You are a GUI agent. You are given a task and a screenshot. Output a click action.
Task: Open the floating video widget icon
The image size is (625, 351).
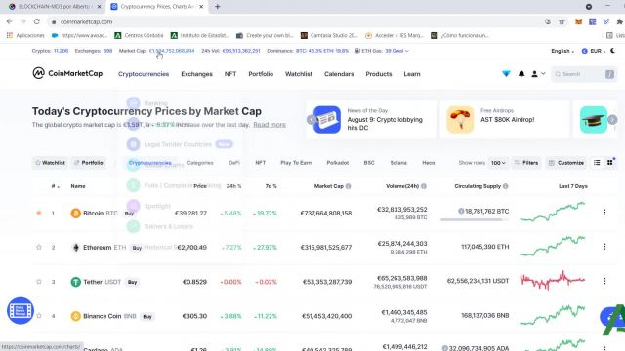[x=21, y=310]
